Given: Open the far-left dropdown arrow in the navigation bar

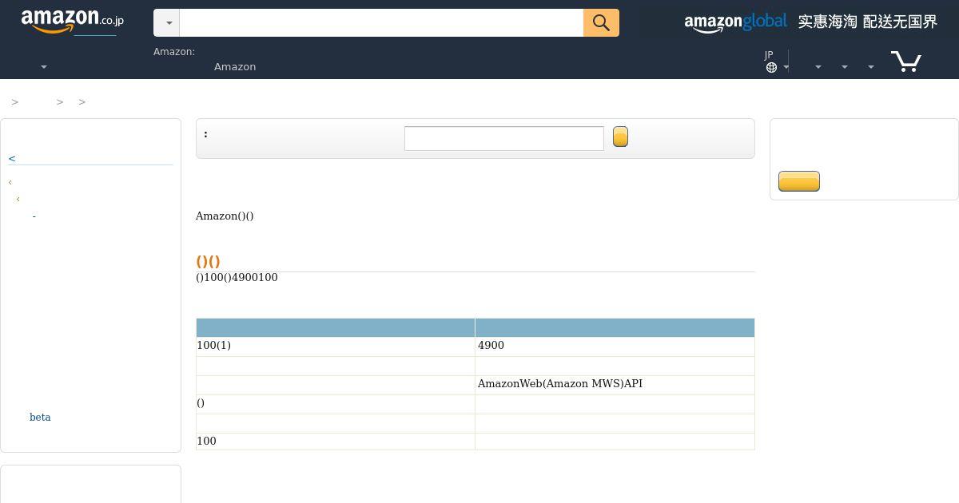Looking at the screenshot, I should pos(44,67).
